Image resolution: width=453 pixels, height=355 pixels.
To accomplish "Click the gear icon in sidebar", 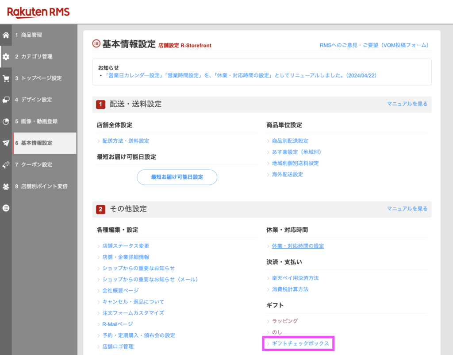I will click(x=6, y=57).
